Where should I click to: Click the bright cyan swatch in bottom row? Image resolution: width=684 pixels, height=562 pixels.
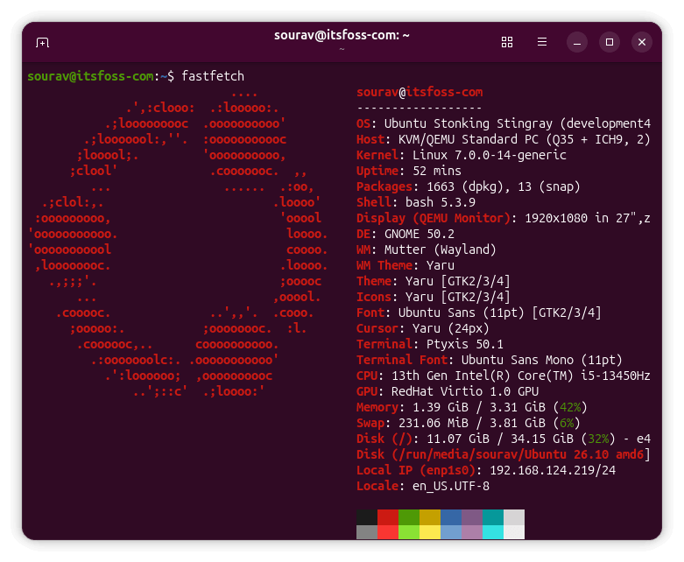(493, 532)
